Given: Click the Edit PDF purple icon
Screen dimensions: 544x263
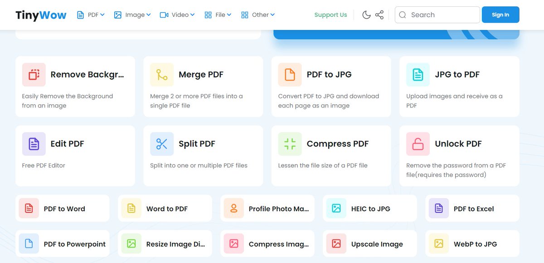Looking at the screenshot, I should click(x=34, y=144).
